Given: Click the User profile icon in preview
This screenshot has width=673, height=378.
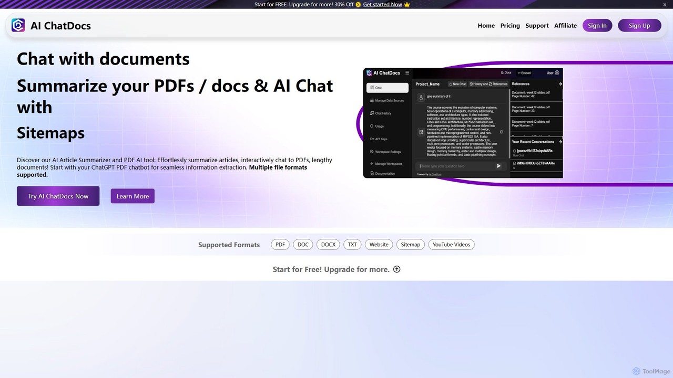Looking at the screenshot, I should tap(557, 73).
